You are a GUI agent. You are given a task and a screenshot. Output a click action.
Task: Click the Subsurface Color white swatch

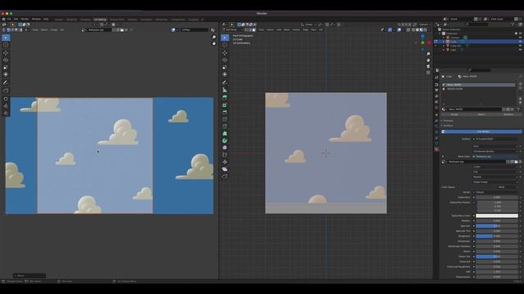(497, 216)
